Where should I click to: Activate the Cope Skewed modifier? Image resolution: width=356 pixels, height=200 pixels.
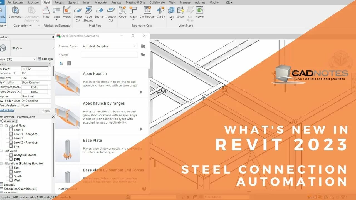coord(88,14)
